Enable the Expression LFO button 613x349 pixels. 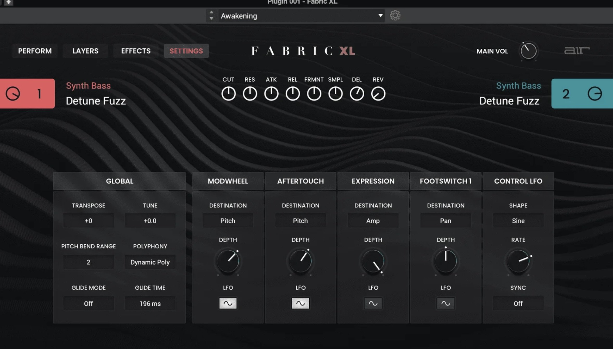[x=373, y=303]
